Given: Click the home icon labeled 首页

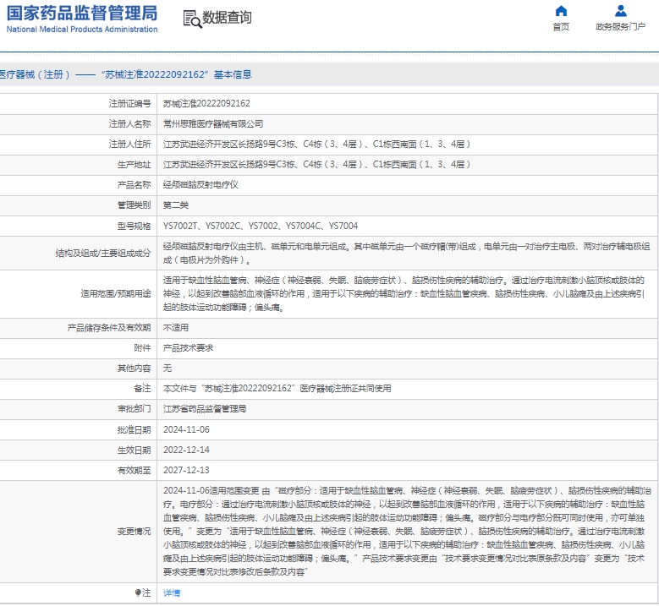Looking at the screenshot, I should [561, 11].
